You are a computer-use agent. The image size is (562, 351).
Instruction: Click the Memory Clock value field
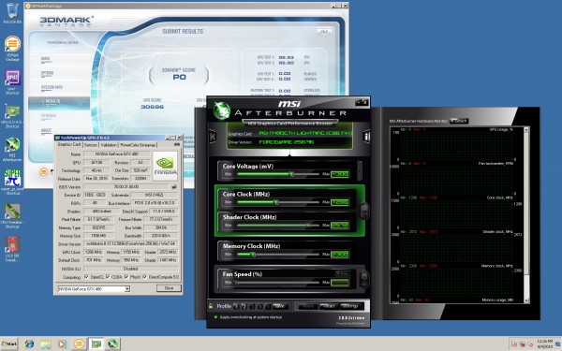(340, 255)
